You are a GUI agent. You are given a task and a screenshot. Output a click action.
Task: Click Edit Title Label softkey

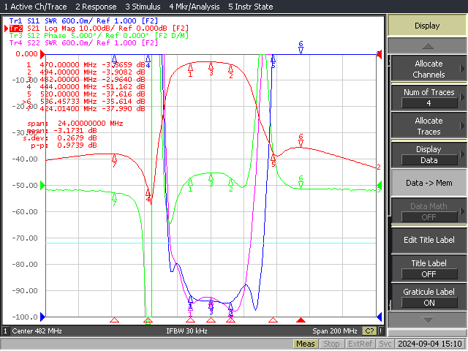click(x=429, y=240)
